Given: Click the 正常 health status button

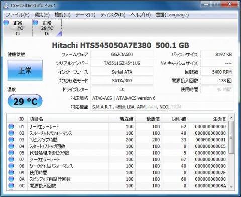Looking at the screenshot, I should pyautogui.click(x=25, y=70).
